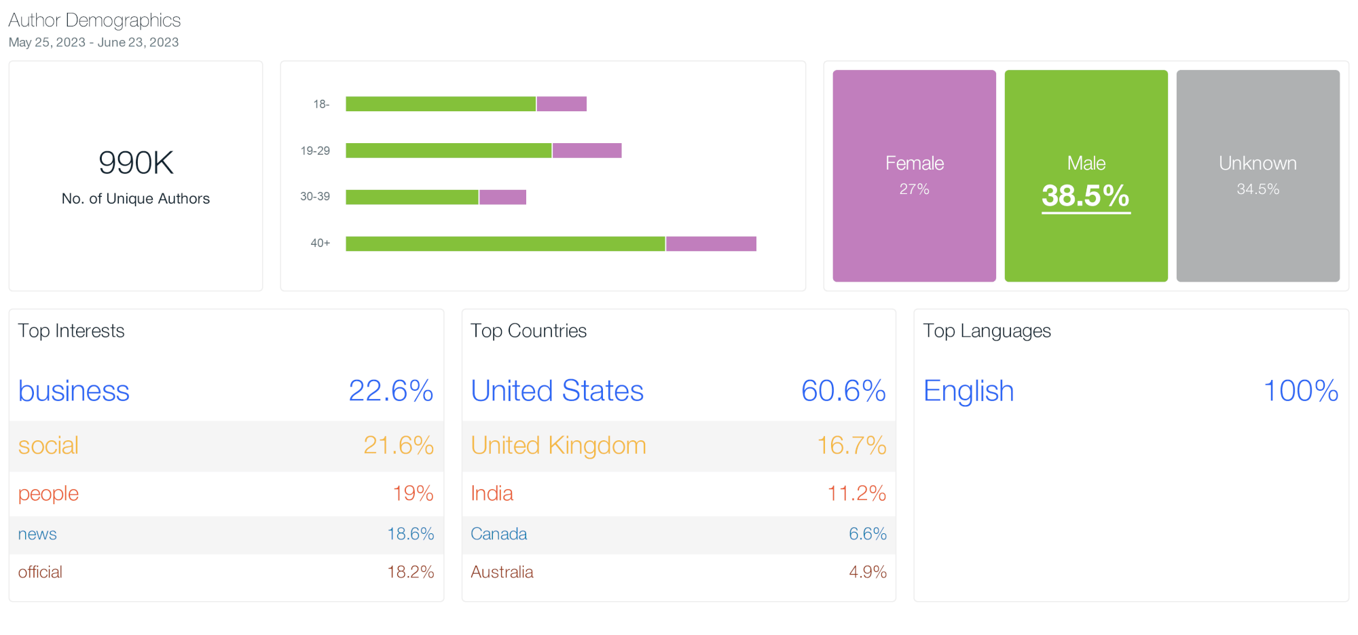This screenshot has height=635, width=1358.
Task: Click the green 30-39 age bar
Action: click(x=412, y=197)
